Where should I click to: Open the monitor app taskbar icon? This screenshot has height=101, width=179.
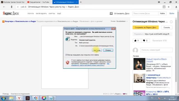(x=44, y=98)
